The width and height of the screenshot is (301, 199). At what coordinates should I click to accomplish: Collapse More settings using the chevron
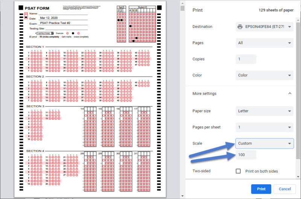pyautogui.click(x=289, y=93)
